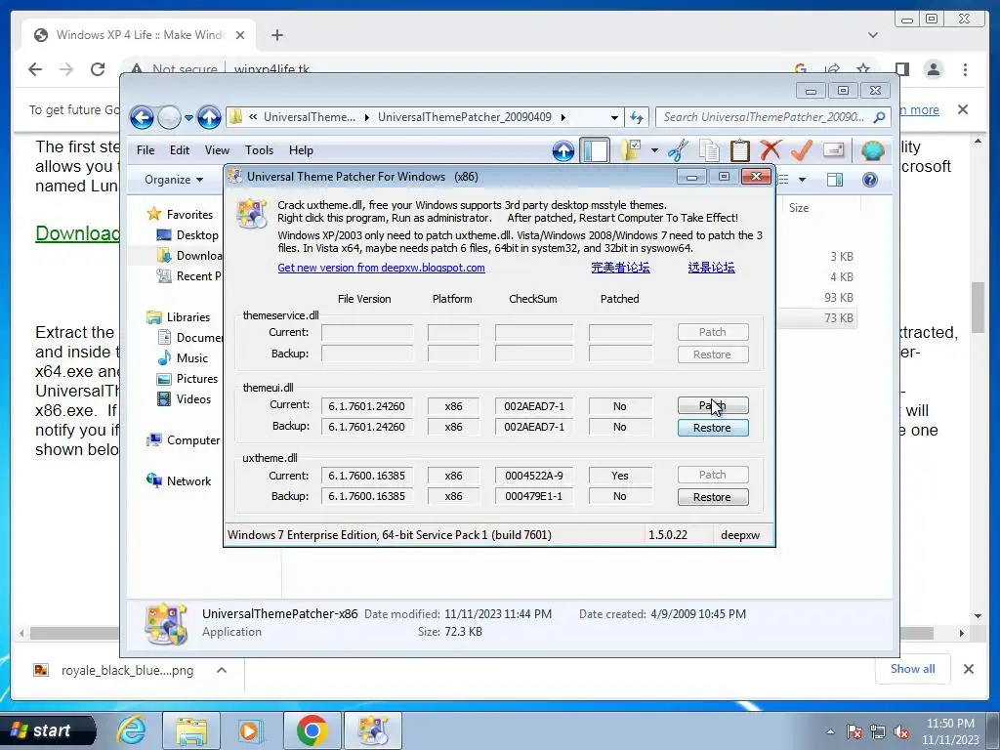
Task: Open Chrome three-dot menu
Action: (x=965, y=69)
